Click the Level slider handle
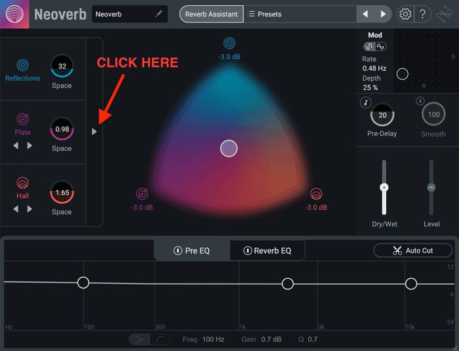 431,187
